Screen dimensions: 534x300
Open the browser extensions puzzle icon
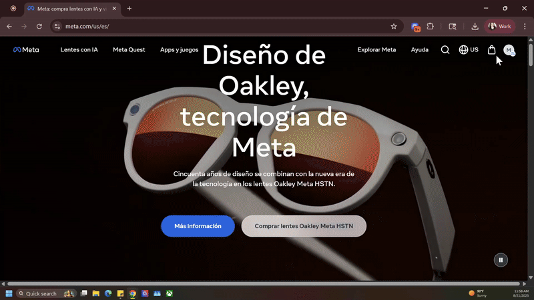click(431, 27)
